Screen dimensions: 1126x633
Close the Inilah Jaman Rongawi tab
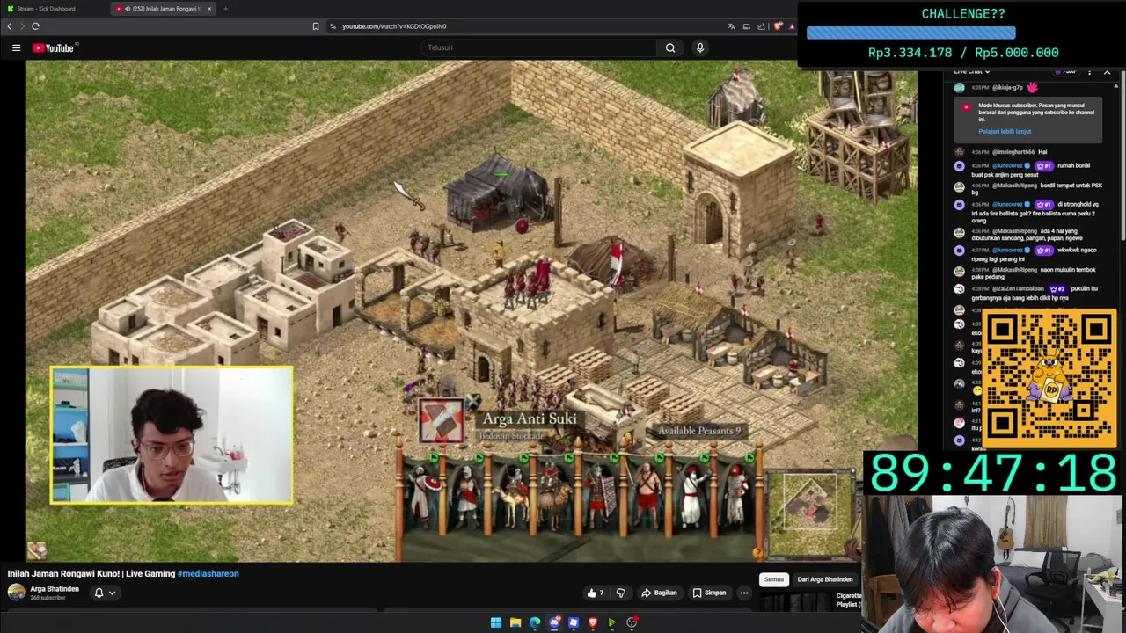(209, 9)
